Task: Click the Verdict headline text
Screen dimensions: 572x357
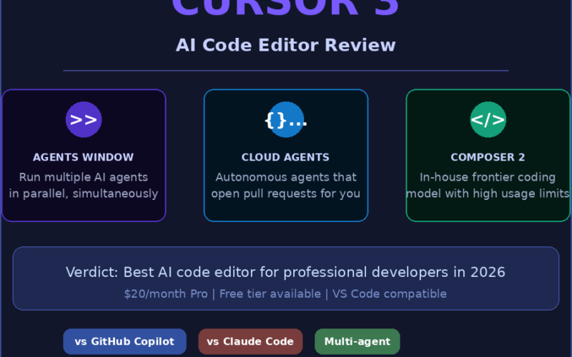Action: tap(285, 273)
